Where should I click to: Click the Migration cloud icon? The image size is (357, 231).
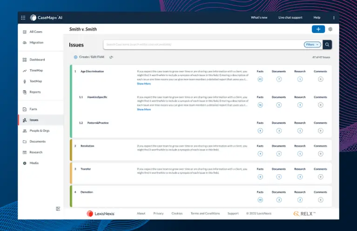click(x=25, y=42)
